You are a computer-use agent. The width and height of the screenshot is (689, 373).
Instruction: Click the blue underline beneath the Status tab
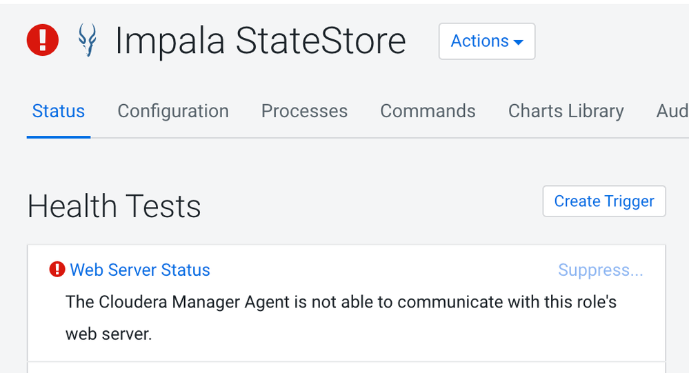coord(59,137)
